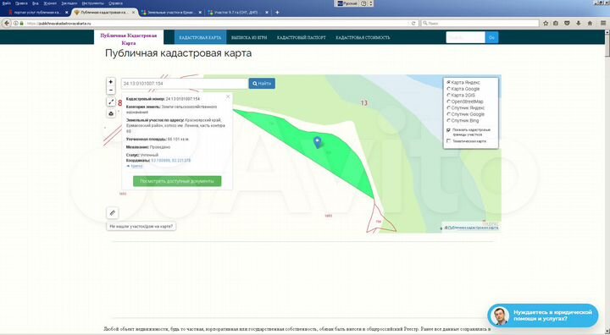610x335 pixels.
Task: Select Карта 2GIS radio option
Action: [448, 96]
